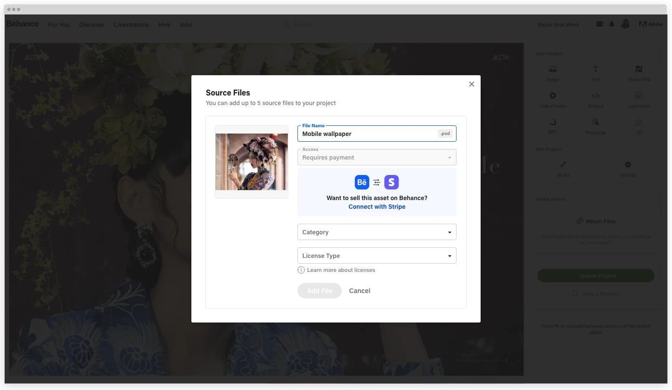Screen dimensions: 672x390
Task: Click Learn more about licenses
Action: [341, 270]
